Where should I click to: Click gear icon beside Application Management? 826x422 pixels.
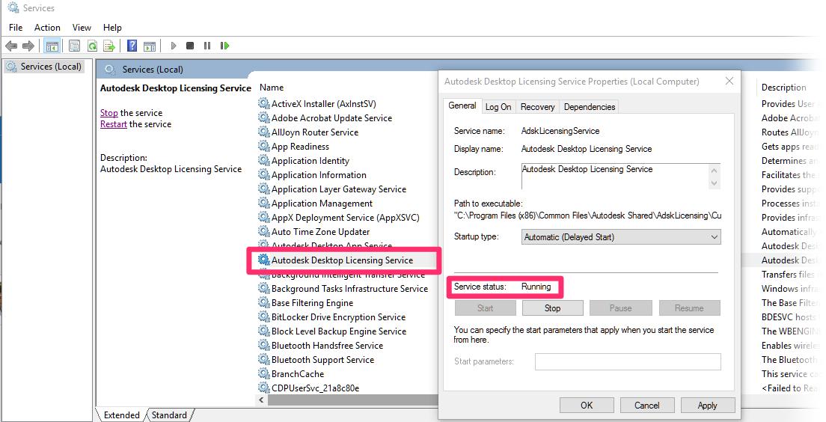tap(264, 203)
